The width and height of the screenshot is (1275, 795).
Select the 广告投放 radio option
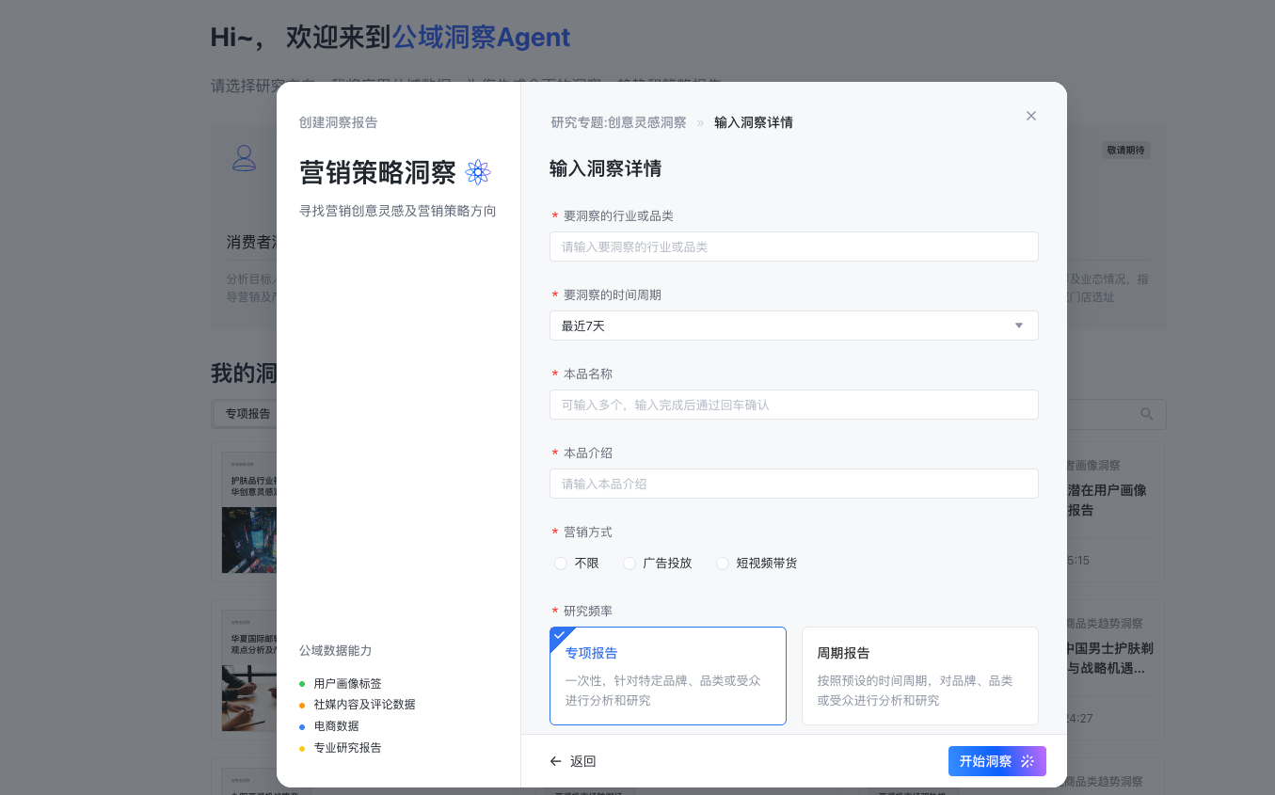click(630, 564)
